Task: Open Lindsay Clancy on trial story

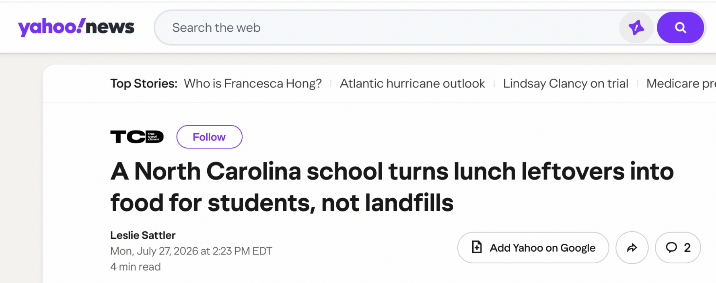Action: [x=566, y=83]
